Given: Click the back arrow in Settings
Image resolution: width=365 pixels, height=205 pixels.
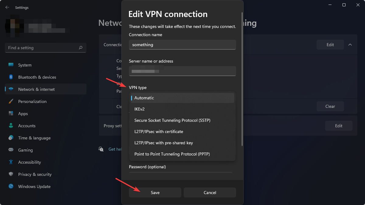Looking at the screenshot, I should point(7,7).
